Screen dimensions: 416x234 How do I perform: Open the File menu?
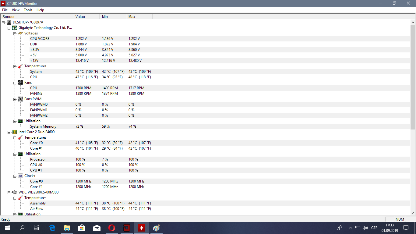(5, 10)
